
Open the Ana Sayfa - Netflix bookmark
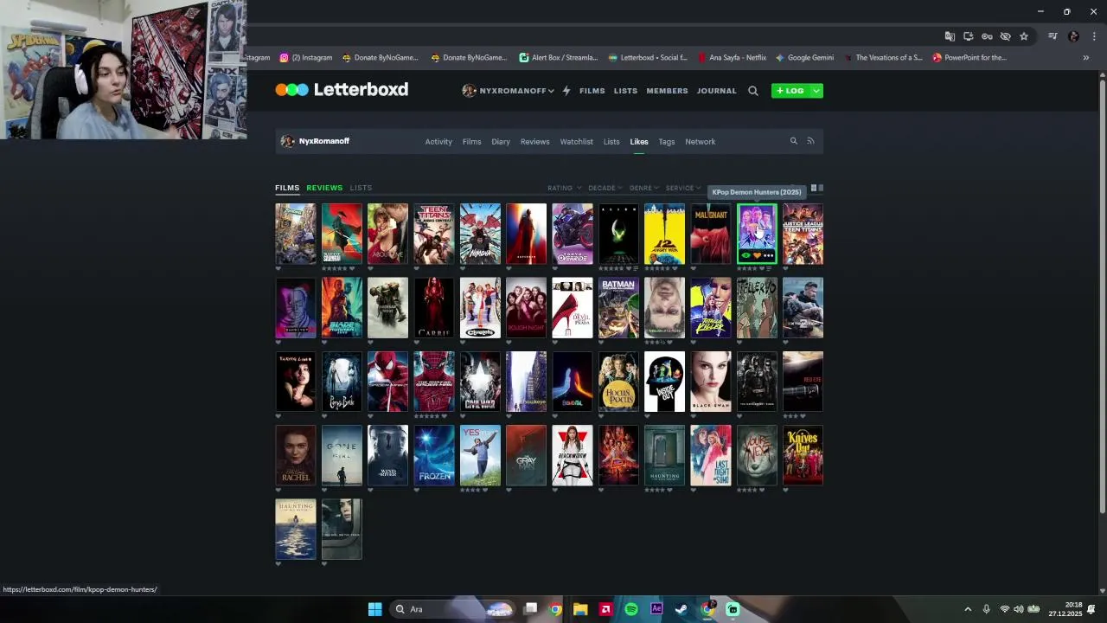click(732, 58)
